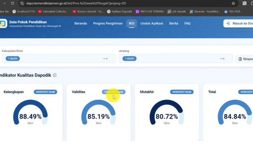Click the Mutakhir 2026/2027 Ganjil badge

tap(182, 92)
